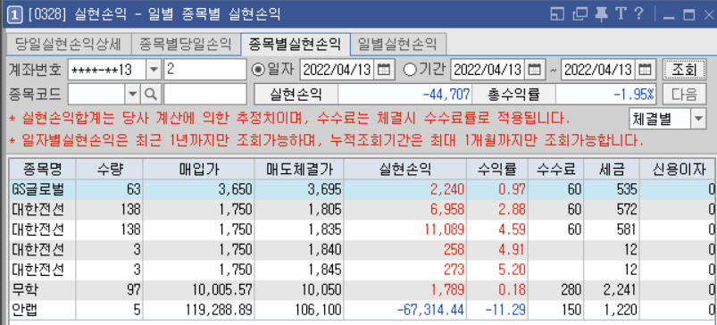The image size is (717, 325).
Task: Select the 대한전선 row with profit 6,958
Action: tap(363, 210)
